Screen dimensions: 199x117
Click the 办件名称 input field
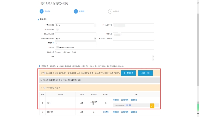point(105,48)
